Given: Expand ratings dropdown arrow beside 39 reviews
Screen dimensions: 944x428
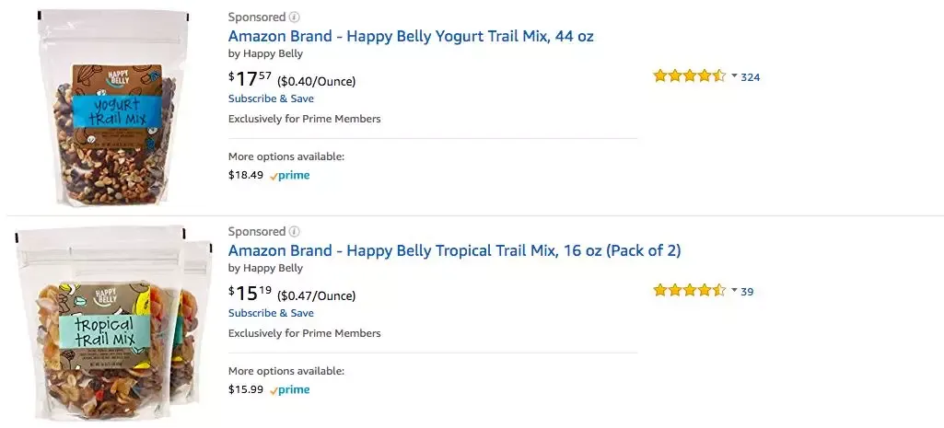Looking at the screenshot, I should click(734, 291).
